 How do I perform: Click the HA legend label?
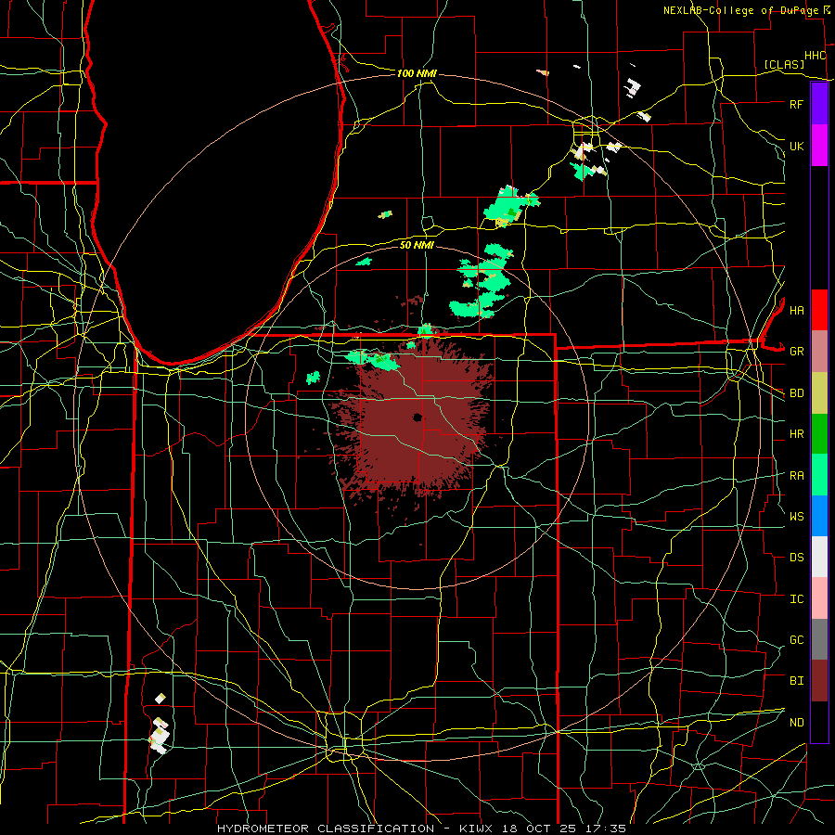[x=796, y=310]
